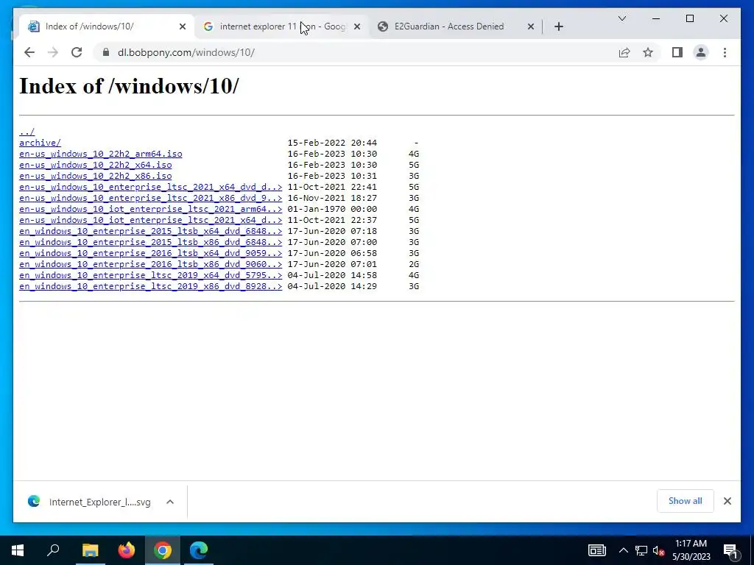Open taskbar search
Viewport: 754px width, 565px height.
(53, 550)
